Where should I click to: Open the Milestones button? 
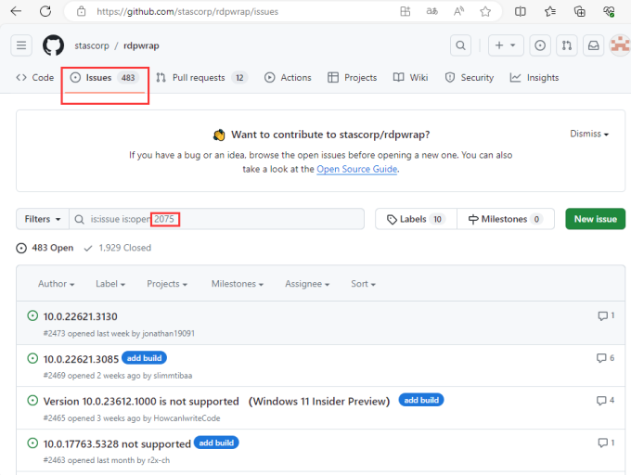[x=506, y=219]
